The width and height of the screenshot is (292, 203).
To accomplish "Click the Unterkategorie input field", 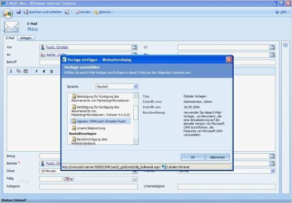I will (226, 186).
